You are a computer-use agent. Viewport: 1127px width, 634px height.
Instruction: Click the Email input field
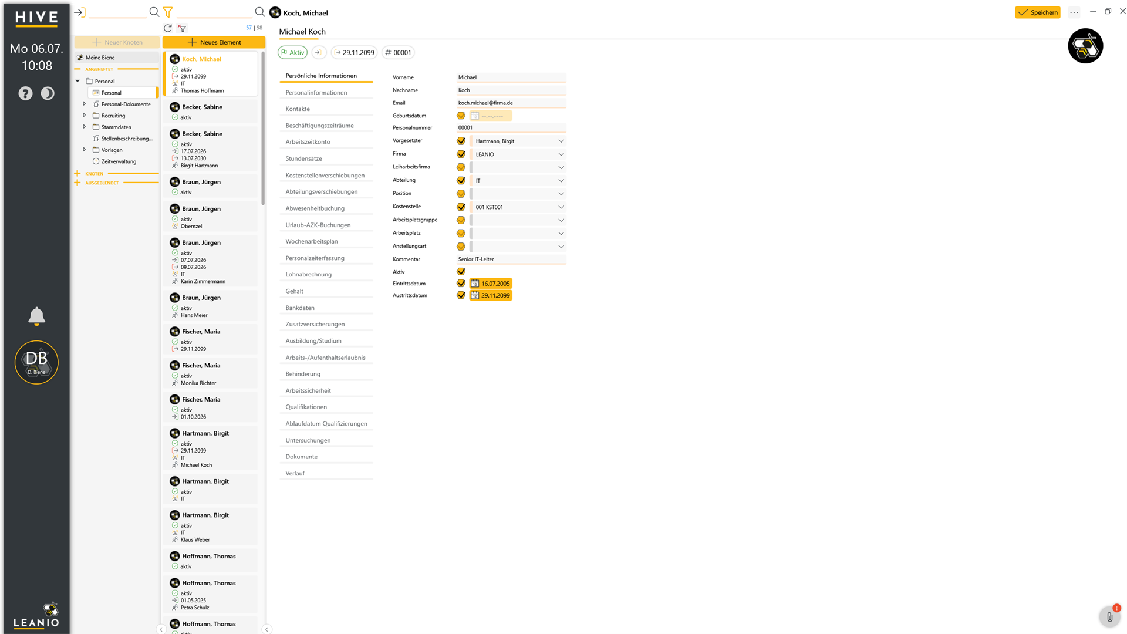coord(511,103)
